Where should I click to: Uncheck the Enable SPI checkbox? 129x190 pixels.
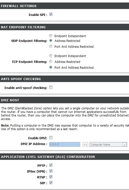coord(51,14)
